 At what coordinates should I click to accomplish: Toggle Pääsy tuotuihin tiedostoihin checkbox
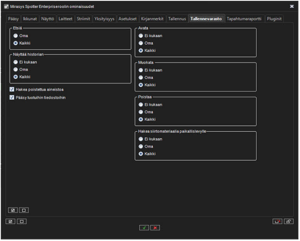12,97
